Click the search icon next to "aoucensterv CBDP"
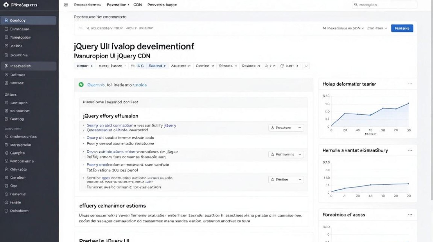This screenshot has height=242, width=433. pyautogui.click(x=88, y=28)
